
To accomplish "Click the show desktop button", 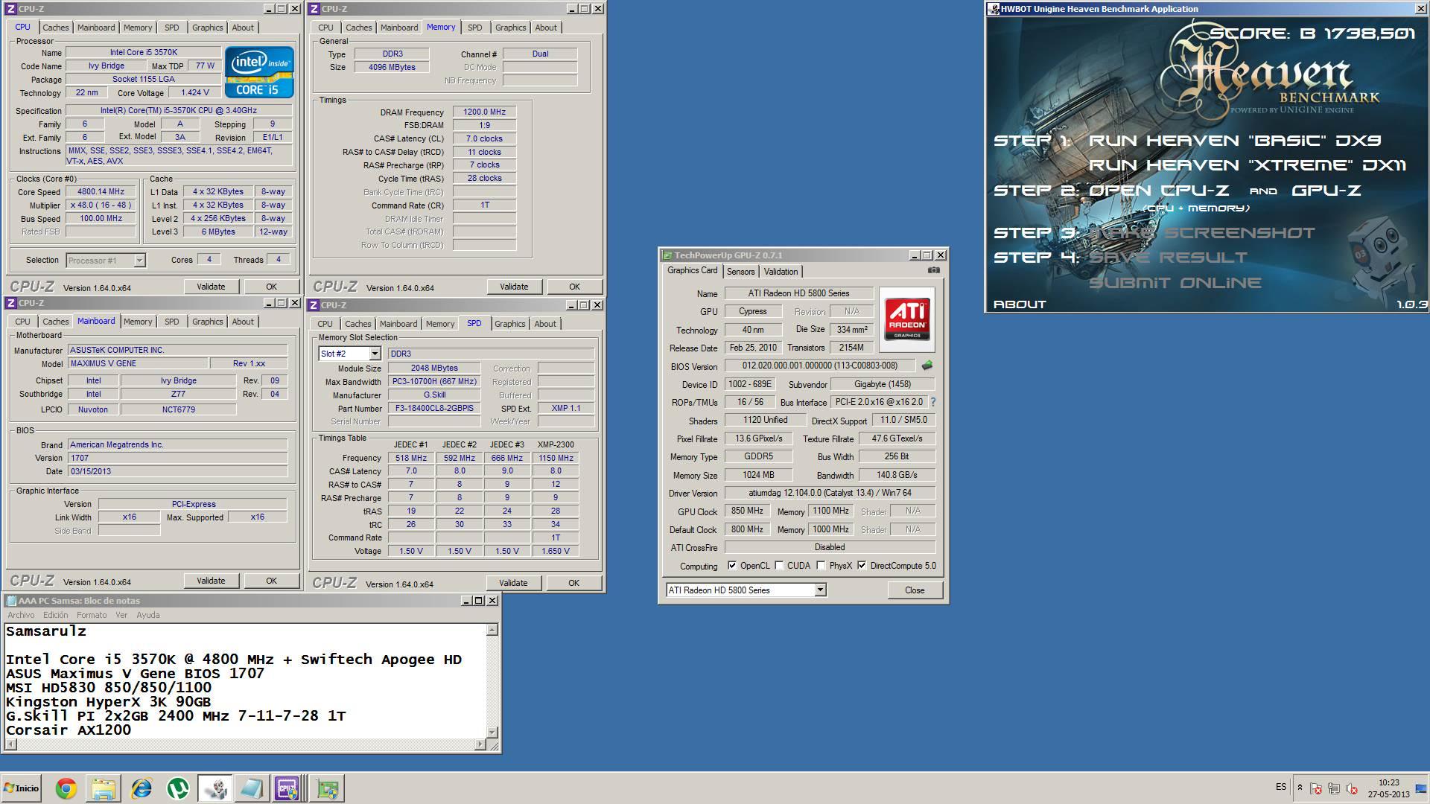I will click(1421, 788).
